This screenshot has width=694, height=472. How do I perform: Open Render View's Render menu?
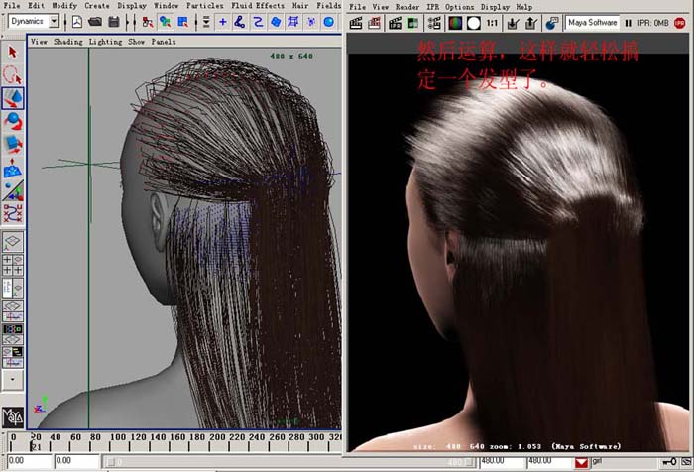pos(407,7)
